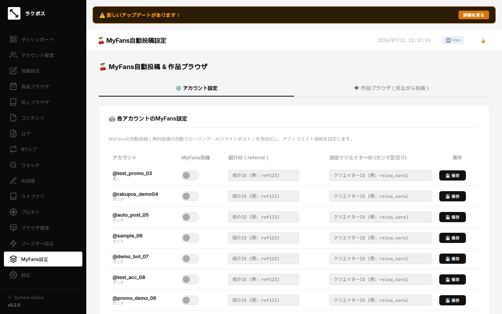The width and height of the screenshot is (502, 314).
Task: Click the ラクポス logo icon
Action: (x=14, y=13)
